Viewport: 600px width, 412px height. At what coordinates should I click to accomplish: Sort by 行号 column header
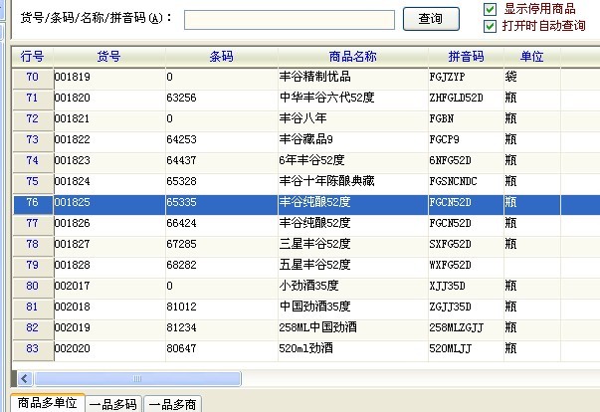[x=32, y=57]
